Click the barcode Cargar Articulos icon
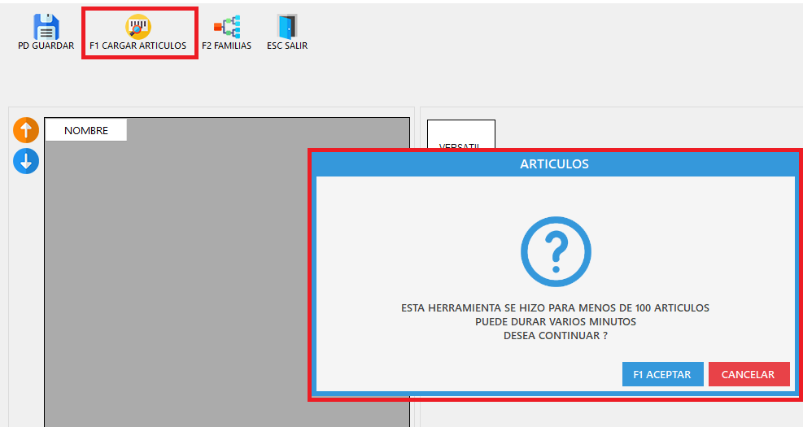This screenshot has height=427, width=803. [137, 27]
